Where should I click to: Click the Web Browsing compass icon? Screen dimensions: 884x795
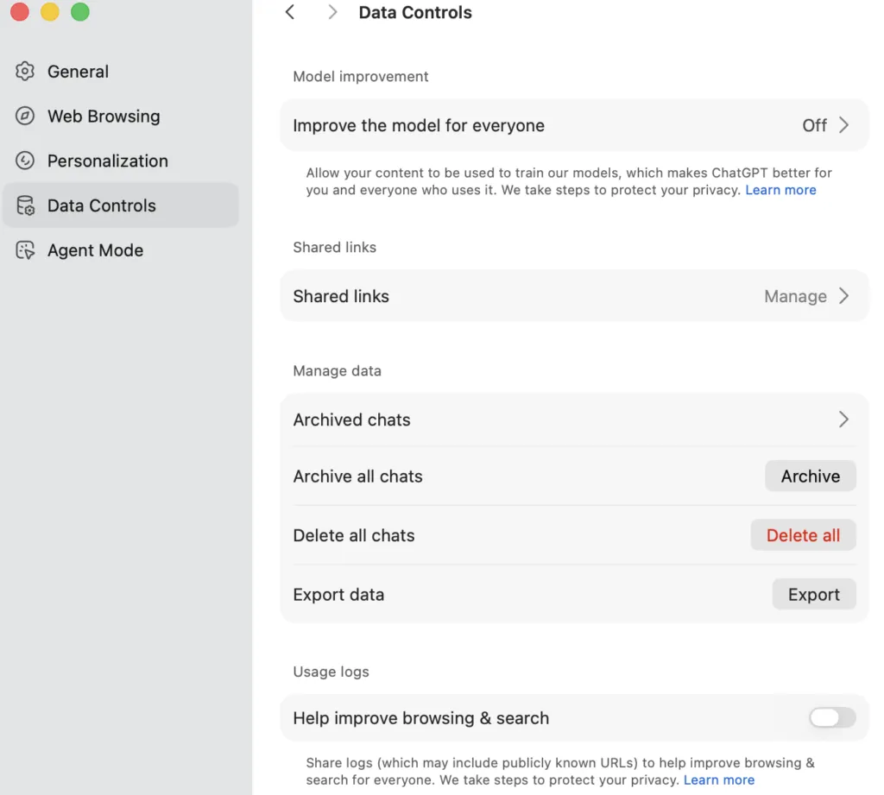[x=25, y=117]
